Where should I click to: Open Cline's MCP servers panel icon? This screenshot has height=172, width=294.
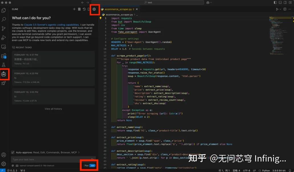click(x=79, y=9)
